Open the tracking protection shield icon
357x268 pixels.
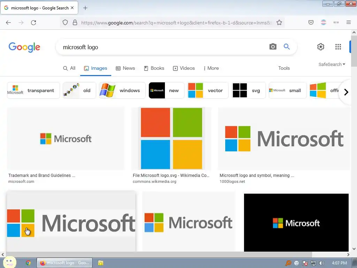pyautogui.click(x=65, y=23)
